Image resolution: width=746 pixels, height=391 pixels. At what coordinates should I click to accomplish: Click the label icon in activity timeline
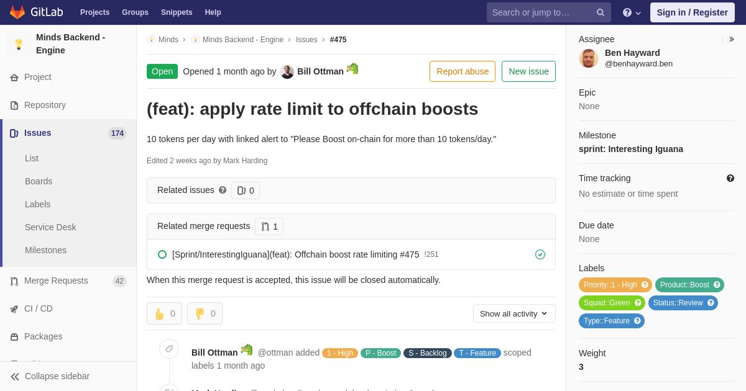click(x=169, y=349)
